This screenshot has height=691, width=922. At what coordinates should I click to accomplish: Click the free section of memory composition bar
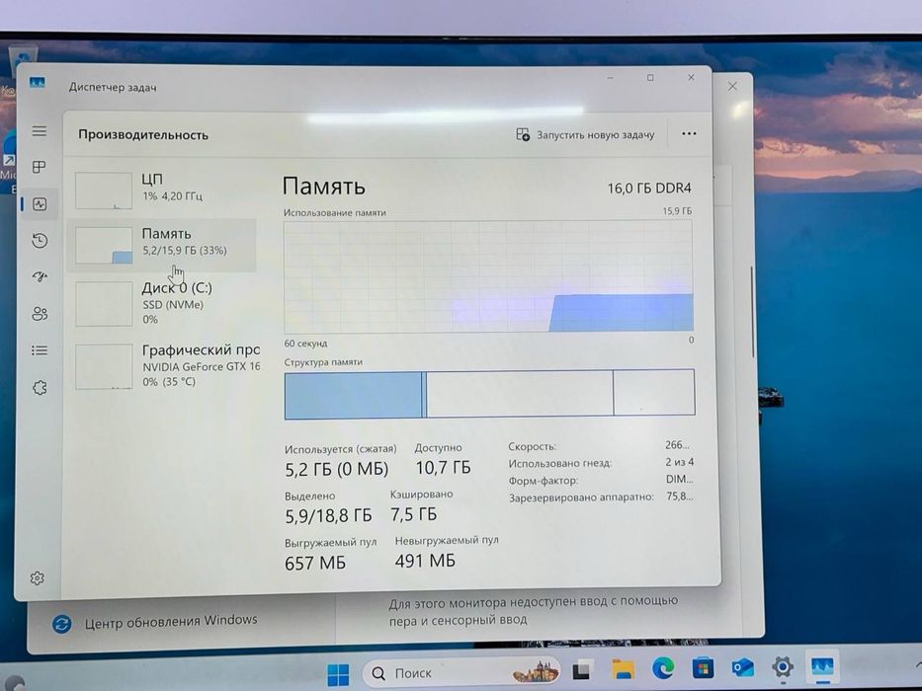point(654,392)
